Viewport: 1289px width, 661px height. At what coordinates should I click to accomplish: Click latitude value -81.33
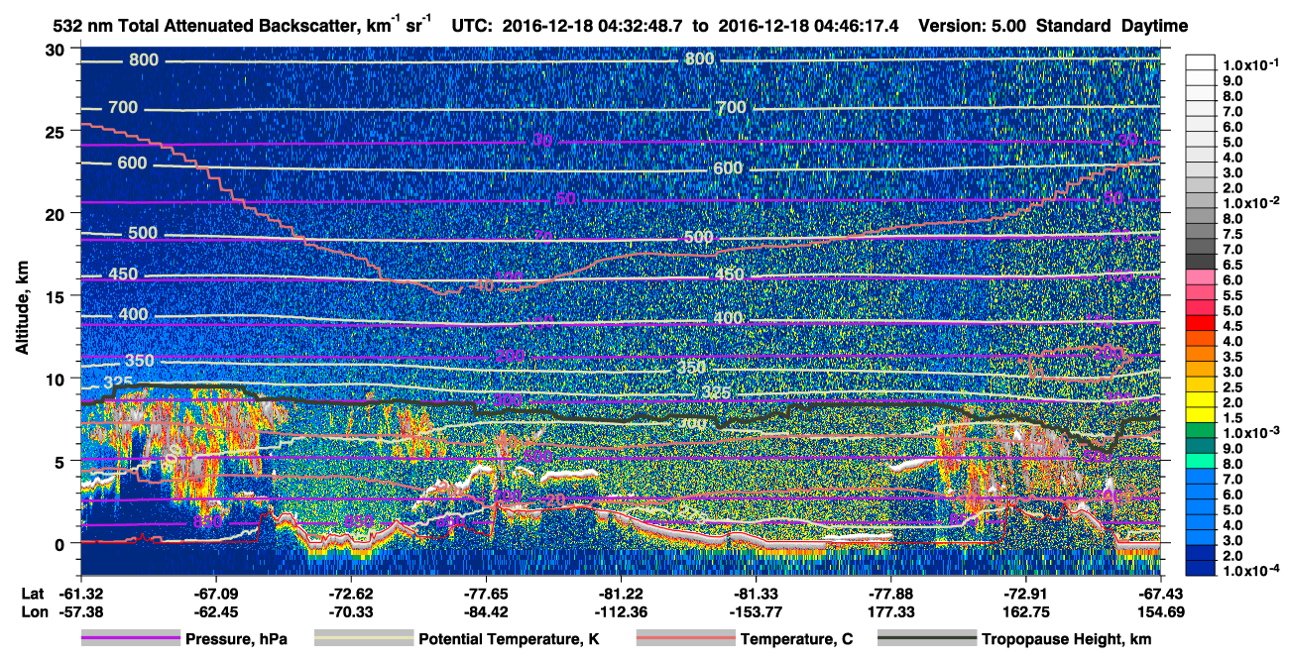click(x=756, y=594)
